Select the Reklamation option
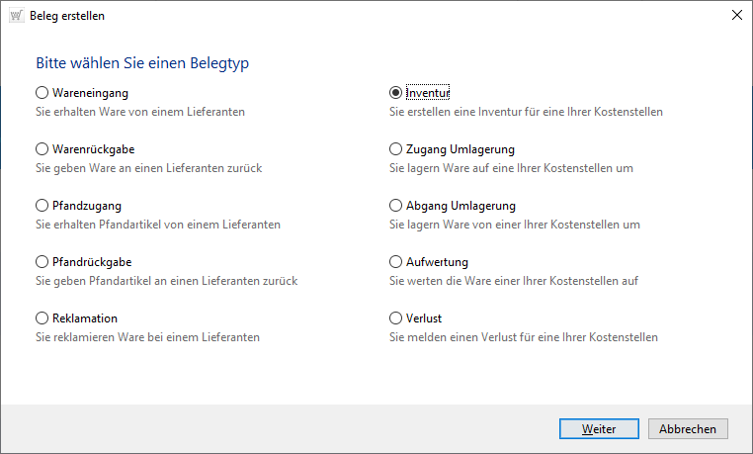The image size is (753, 454). click(x=42, y=318)
